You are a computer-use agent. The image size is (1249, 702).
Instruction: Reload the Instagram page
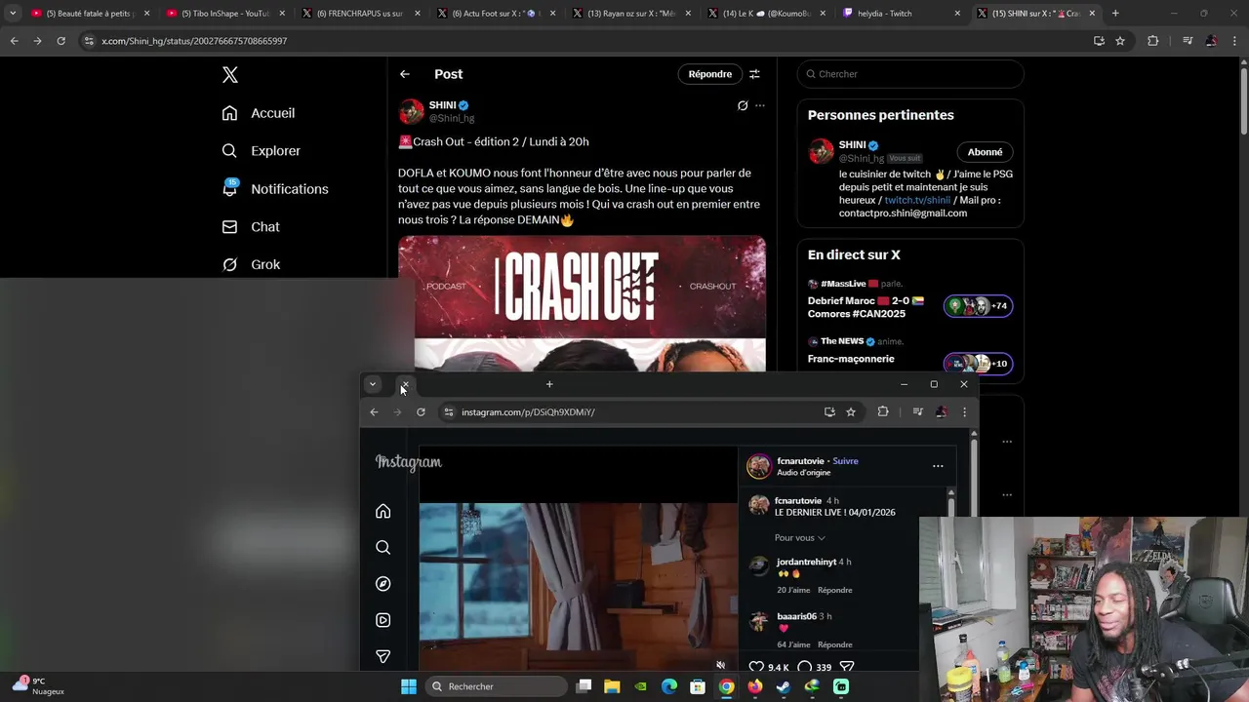click(421, 412)
